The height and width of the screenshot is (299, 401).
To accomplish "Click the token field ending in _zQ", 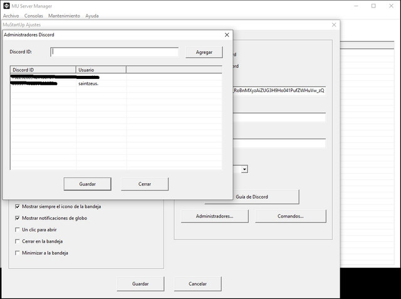I will pyautogui.click(x=279, y=90).
